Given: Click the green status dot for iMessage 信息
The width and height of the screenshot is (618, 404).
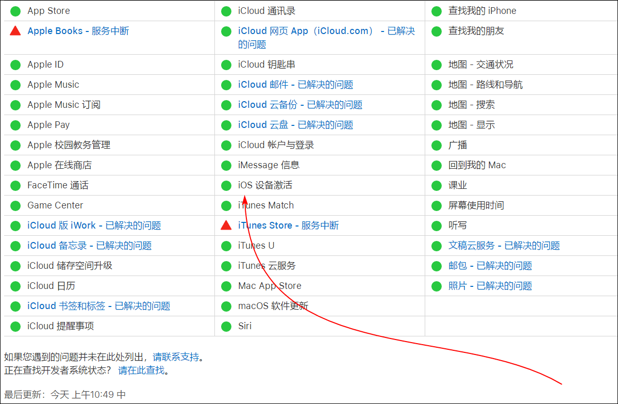Looking at the screenshot, I should [226, 165].
